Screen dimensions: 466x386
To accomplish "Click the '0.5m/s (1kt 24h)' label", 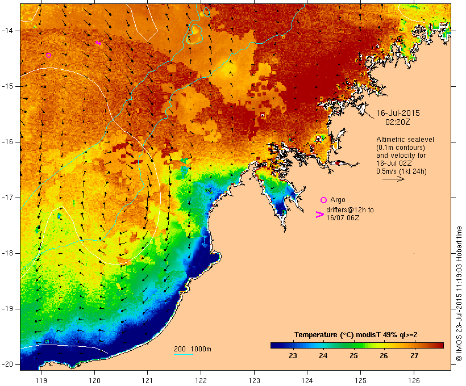I will pos(401,171).
